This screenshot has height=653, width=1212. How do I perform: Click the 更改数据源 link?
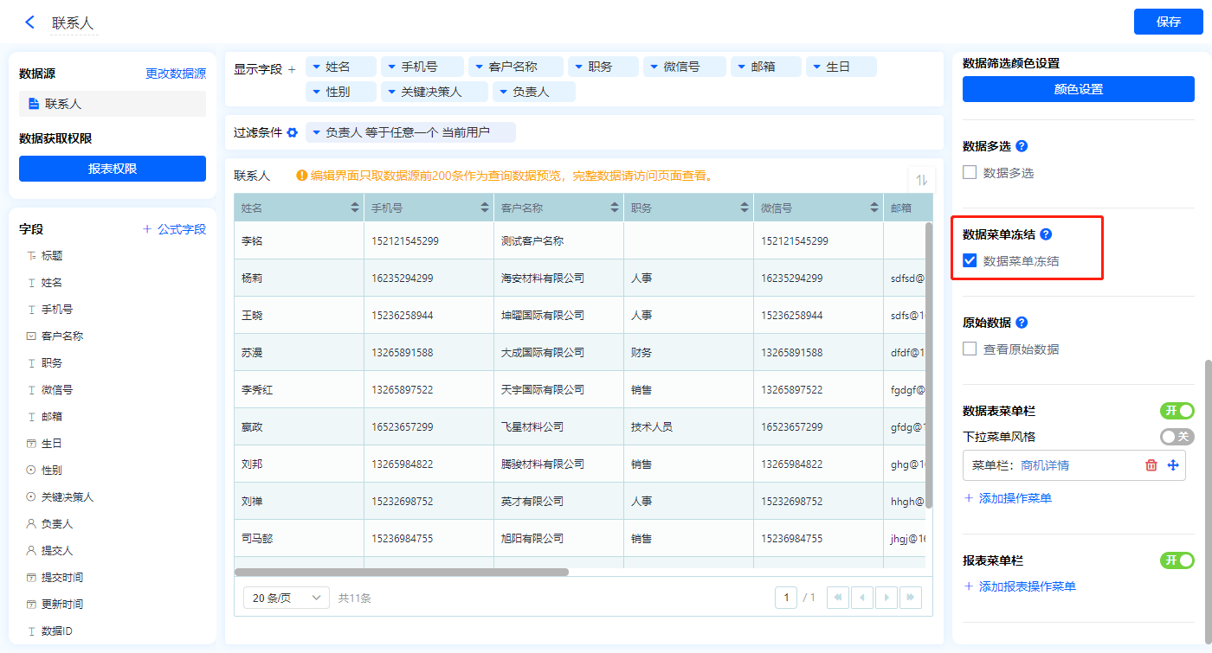176,74
